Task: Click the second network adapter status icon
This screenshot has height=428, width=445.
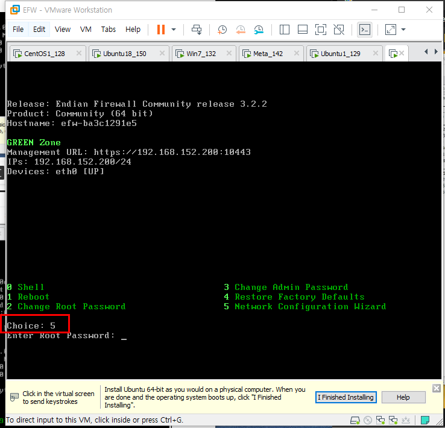Action: pos(393,420)
